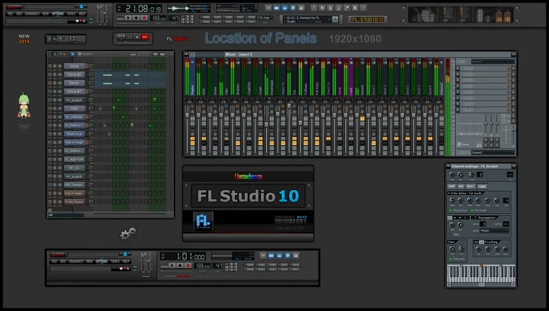Toggle mute LED of Choir channel
Image resolution: width=549 pixels, height=311 pixels.
[x=50, y=109]
